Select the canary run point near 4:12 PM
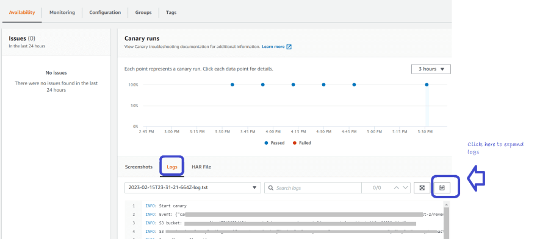Viewport: 537px width, 239px height. 293,85
